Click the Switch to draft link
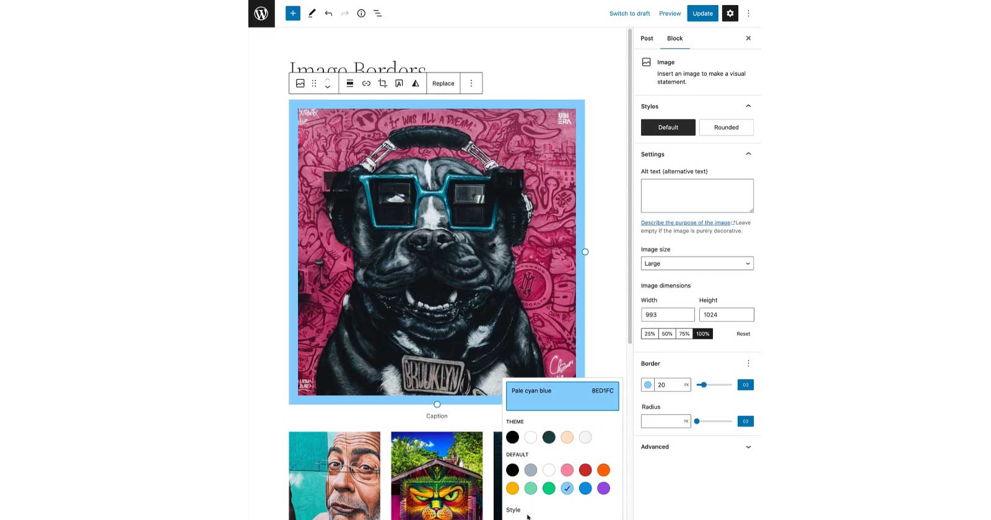This screenshot has width=991, height=520. click(629, 14)
